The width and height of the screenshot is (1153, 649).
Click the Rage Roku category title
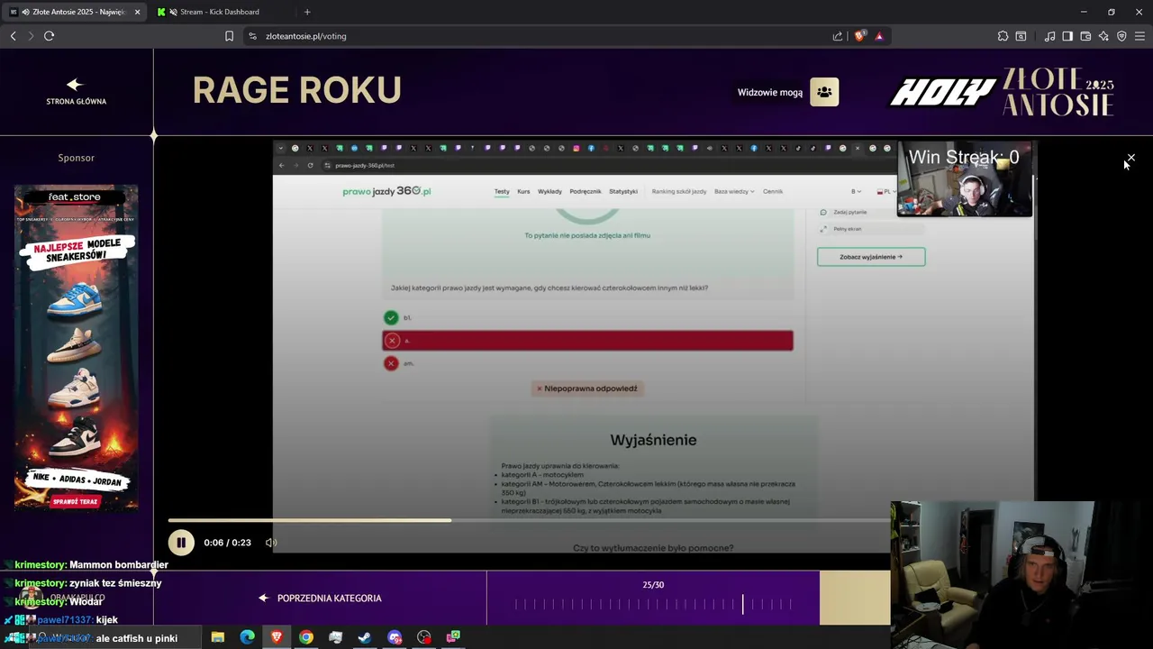[296, 90]
